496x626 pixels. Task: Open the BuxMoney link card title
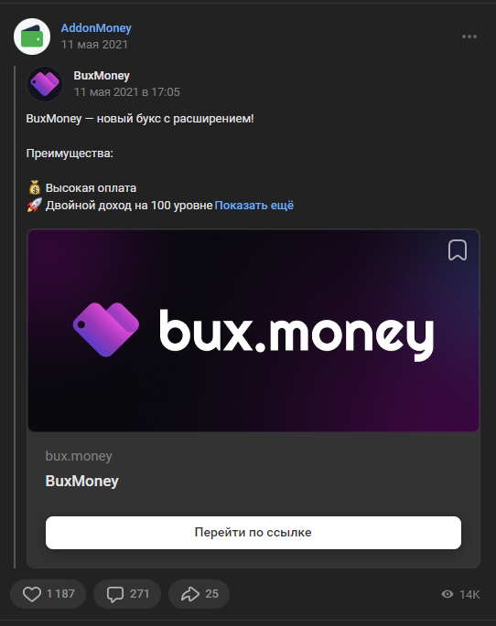pos(82,481)
